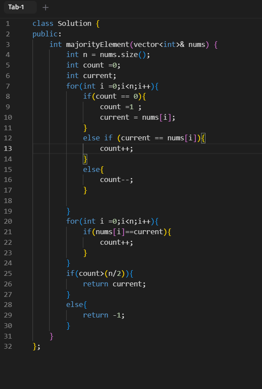Viewport: 262px width, 389px height.
Task: Click 'current = nums[i];' statement
Action: point(138,118)
